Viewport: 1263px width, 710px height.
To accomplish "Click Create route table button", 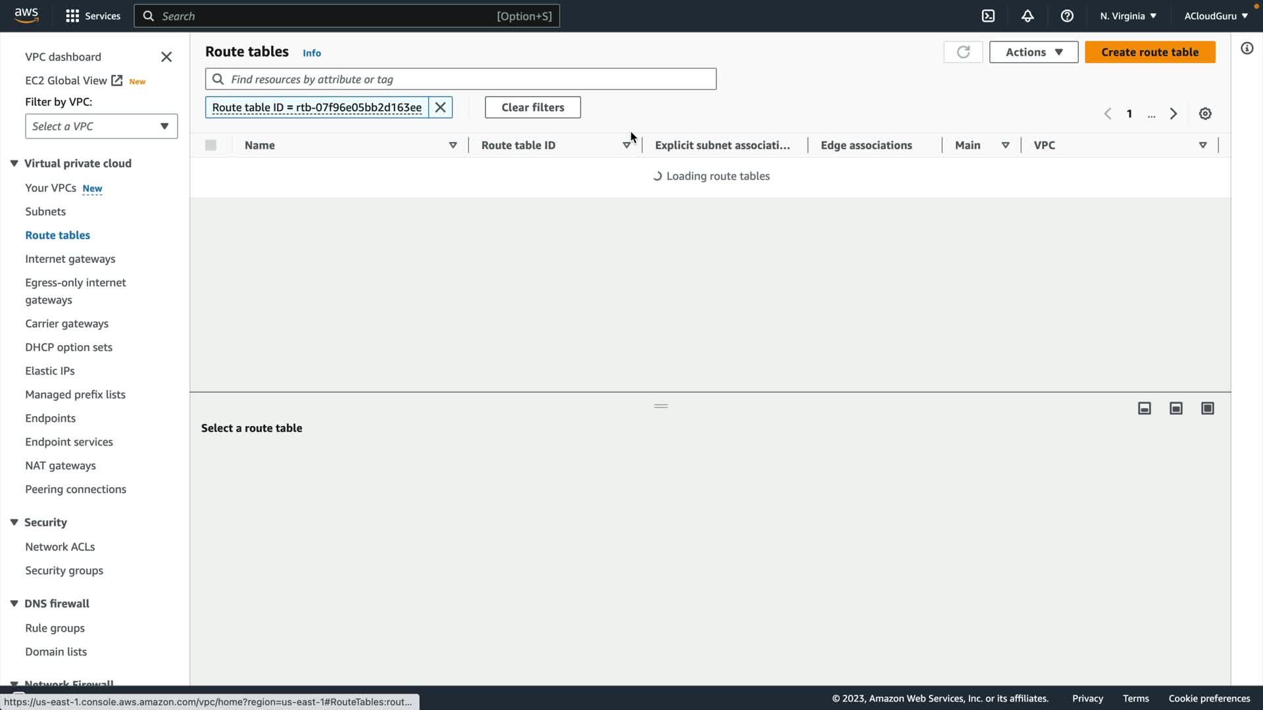I will point(1150,52).
